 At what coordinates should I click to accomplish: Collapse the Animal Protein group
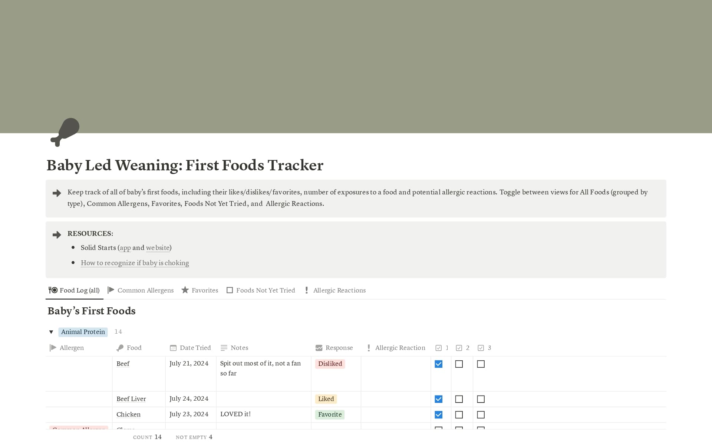pos(51,332)
